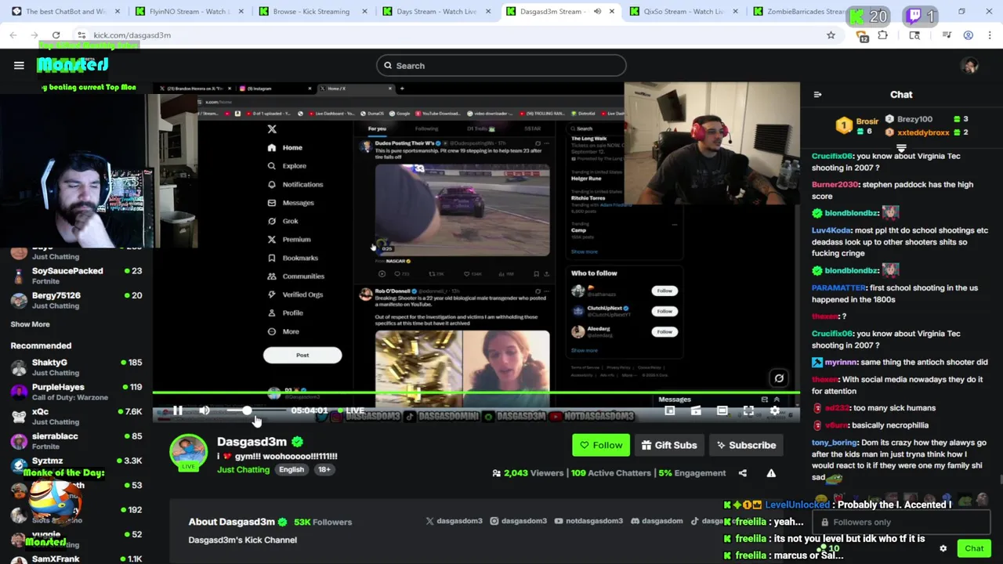Open sierrablacc recommended channel
The width and height of the screenshot is (1003, 564).
coord(76,440)
